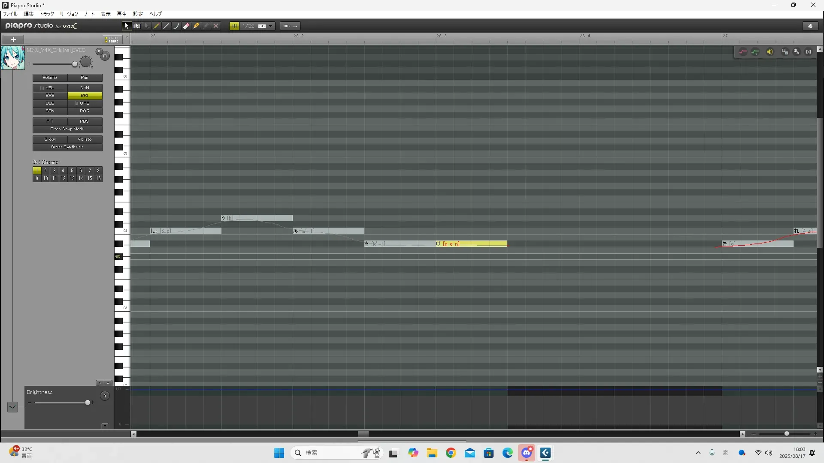Select output channel 5

click(x=72, y=171)
